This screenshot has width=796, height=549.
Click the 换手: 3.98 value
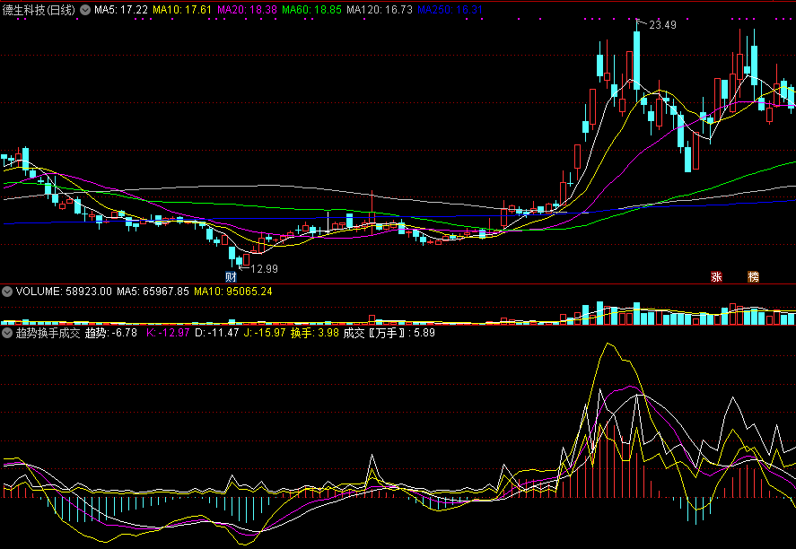[314, 333]
